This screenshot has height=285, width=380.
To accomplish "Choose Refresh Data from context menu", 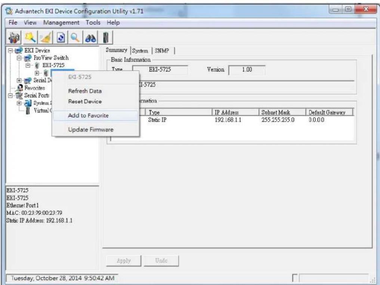I will (96, 91).
